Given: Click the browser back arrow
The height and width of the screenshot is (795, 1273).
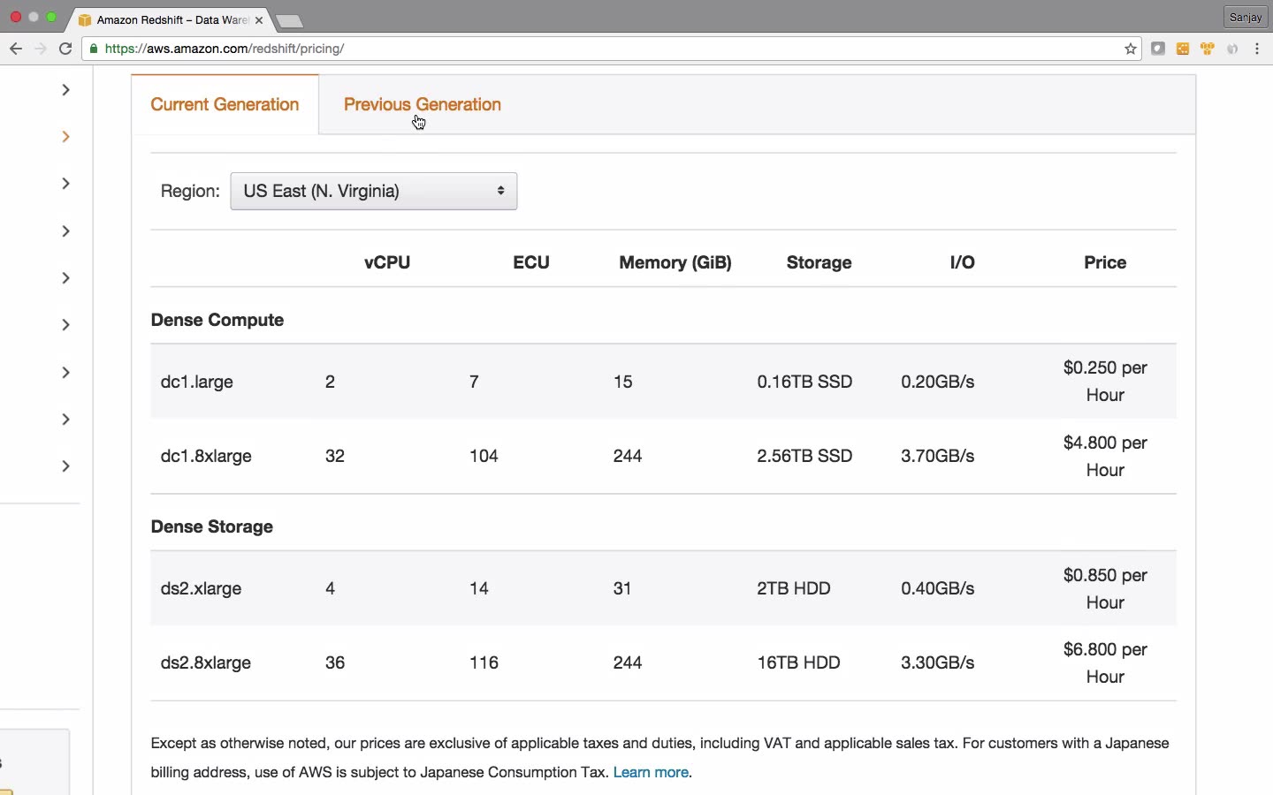Looking at the screenshot, I should coord(15,49).
